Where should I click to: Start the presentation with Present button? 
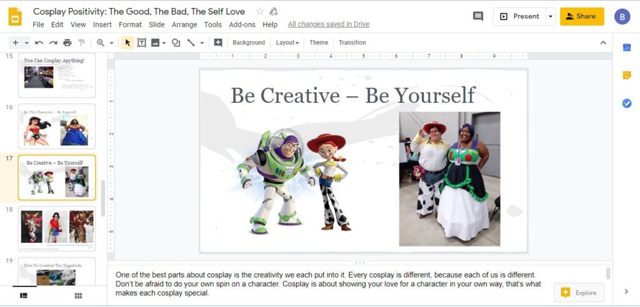[519, 16]
